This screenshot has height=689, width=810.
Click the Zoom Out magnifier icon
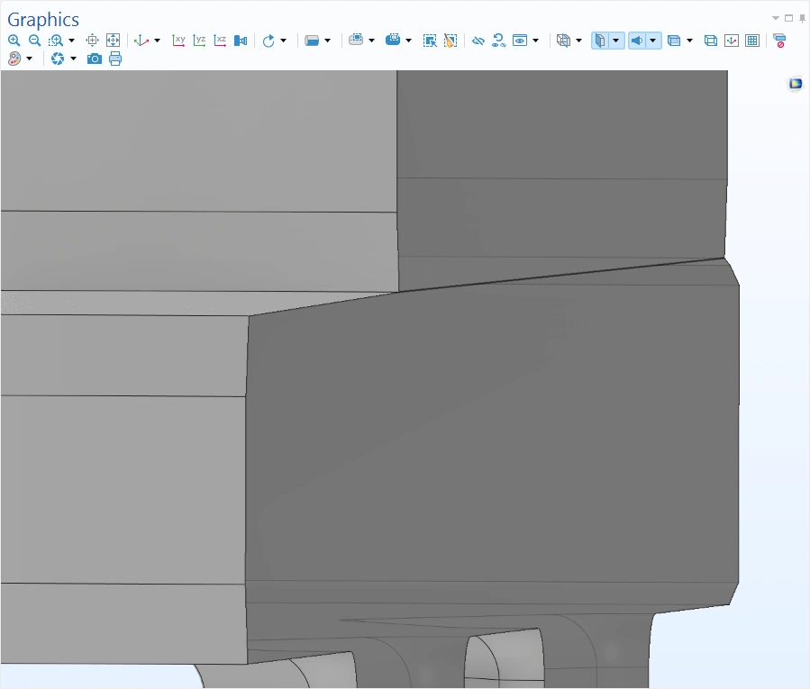pos(34,41)
